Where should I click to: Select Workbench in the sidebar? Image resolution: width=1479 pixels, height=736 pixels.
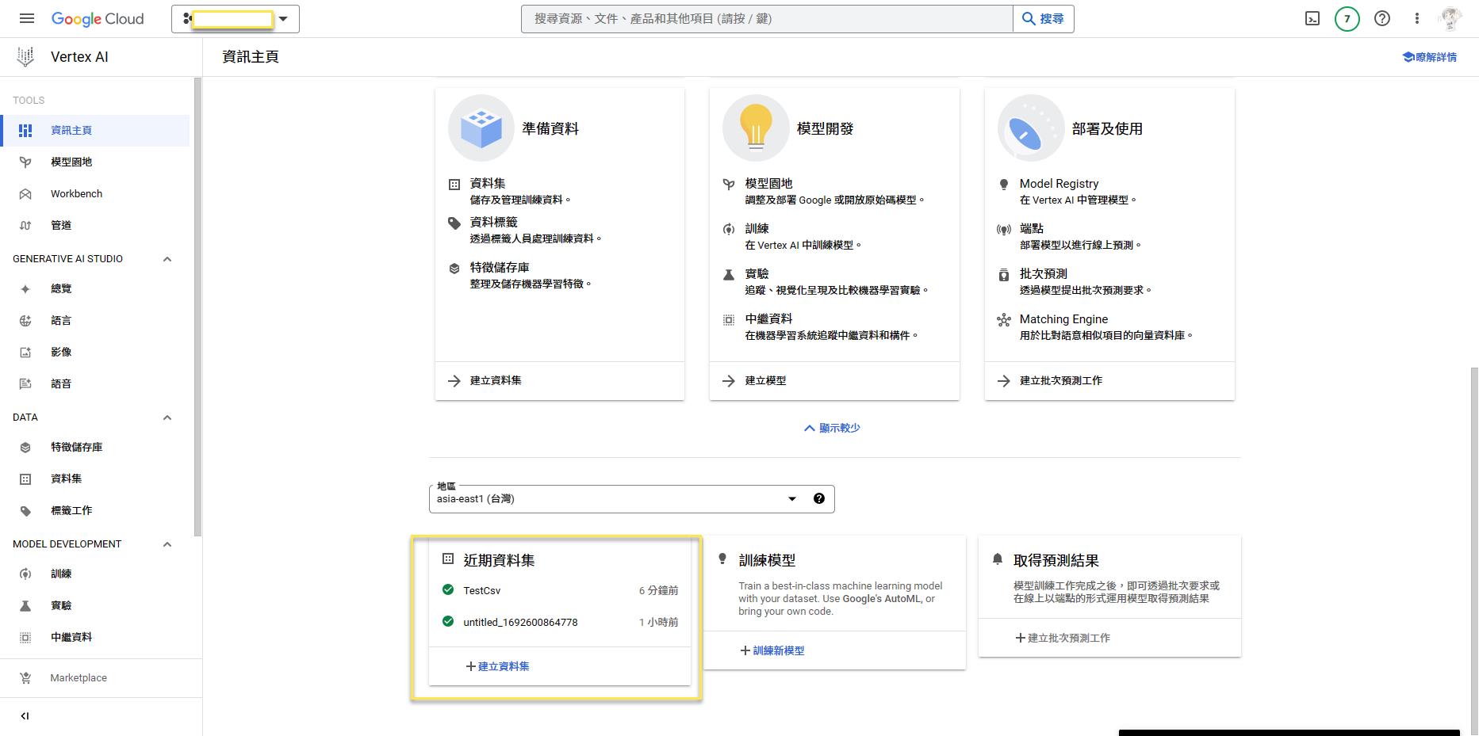pos(76,194)
